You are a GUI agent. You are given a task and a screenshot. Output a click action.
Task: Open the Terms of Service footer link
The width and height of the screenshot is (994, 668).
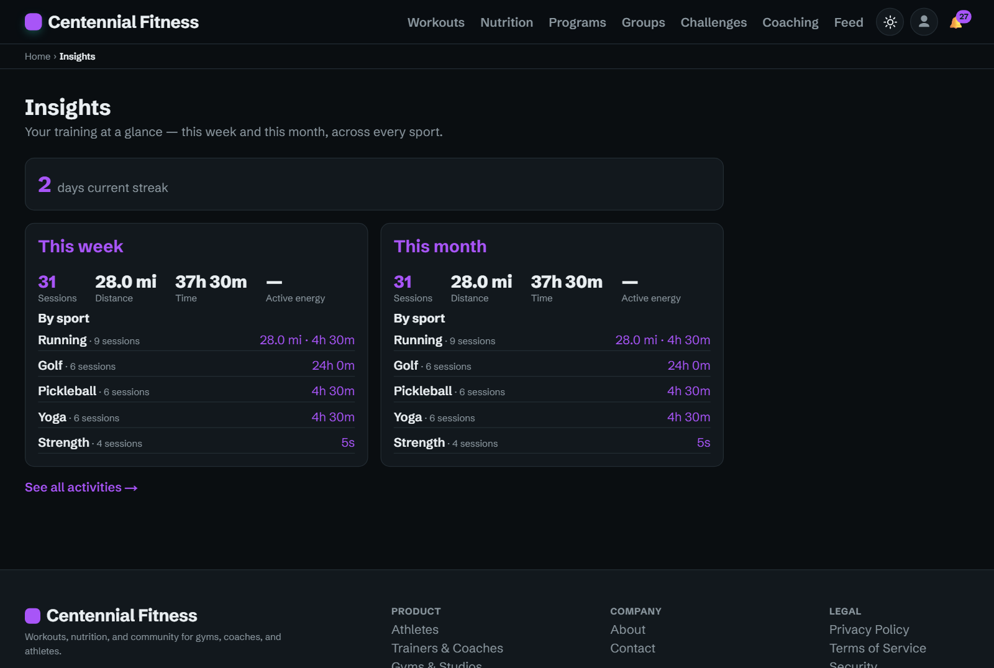tap(878, 648)
